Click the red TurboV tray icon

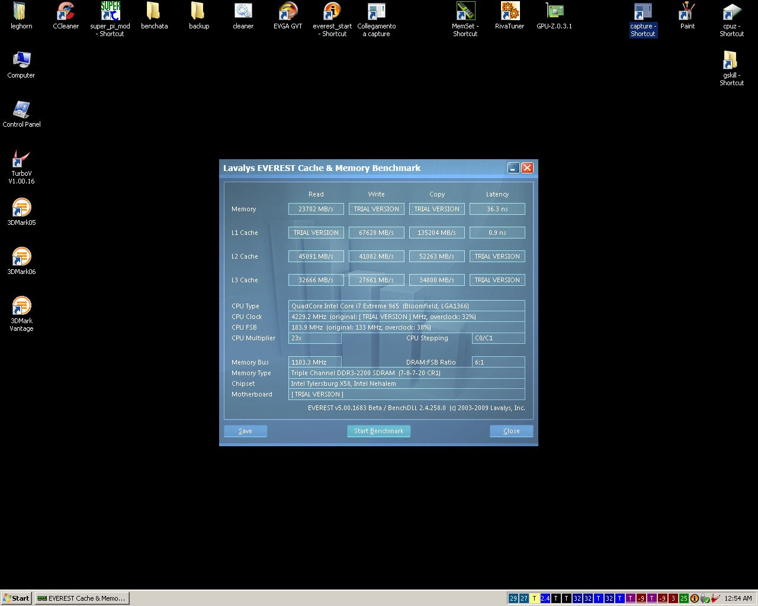(715, 598)
